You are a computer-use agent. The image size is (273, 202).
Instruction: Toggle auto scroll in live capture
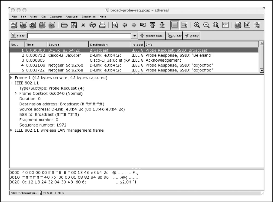184,25
